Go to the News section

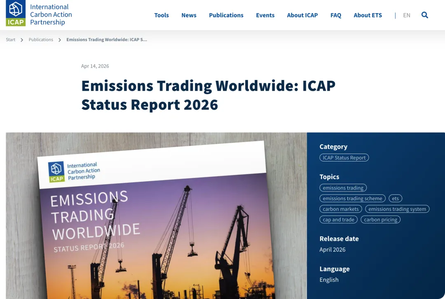(x=189, y=15)
